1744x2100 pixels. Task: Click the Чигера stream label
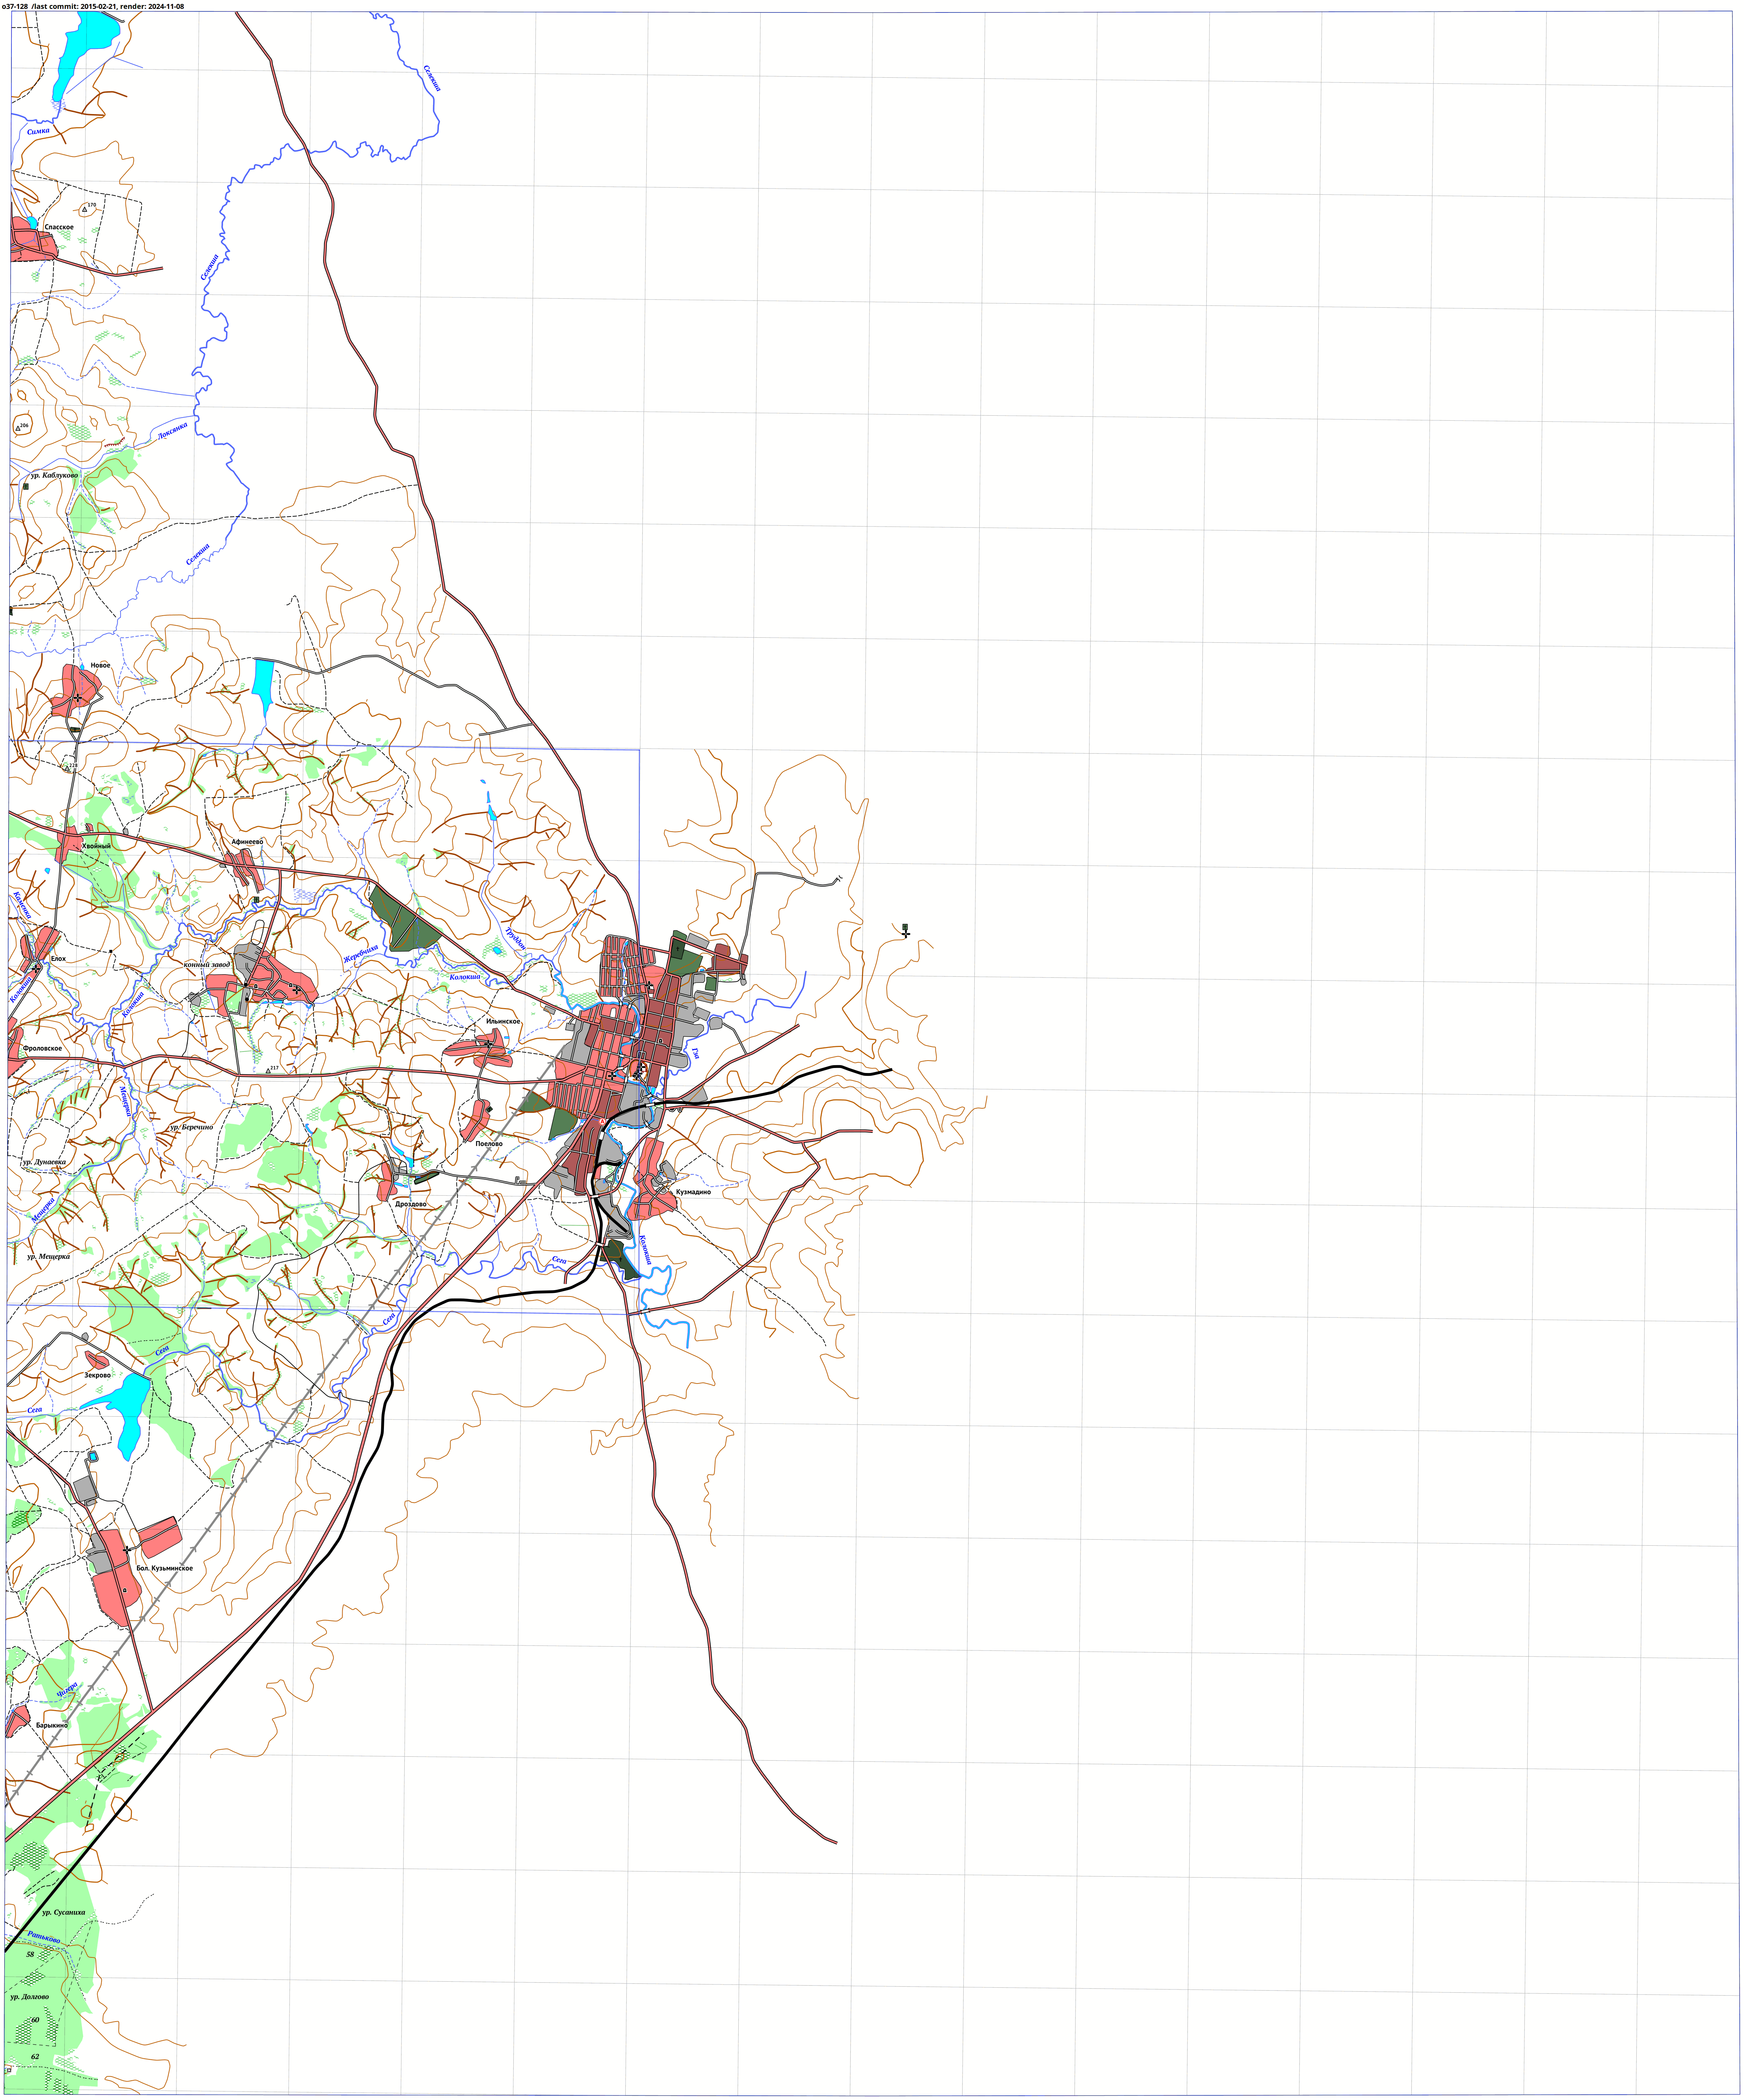[x=67, y=1690]
